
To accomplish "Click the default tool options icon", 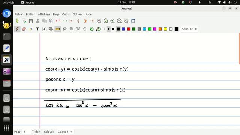I will pyautogui.click(x=91, y=29).
